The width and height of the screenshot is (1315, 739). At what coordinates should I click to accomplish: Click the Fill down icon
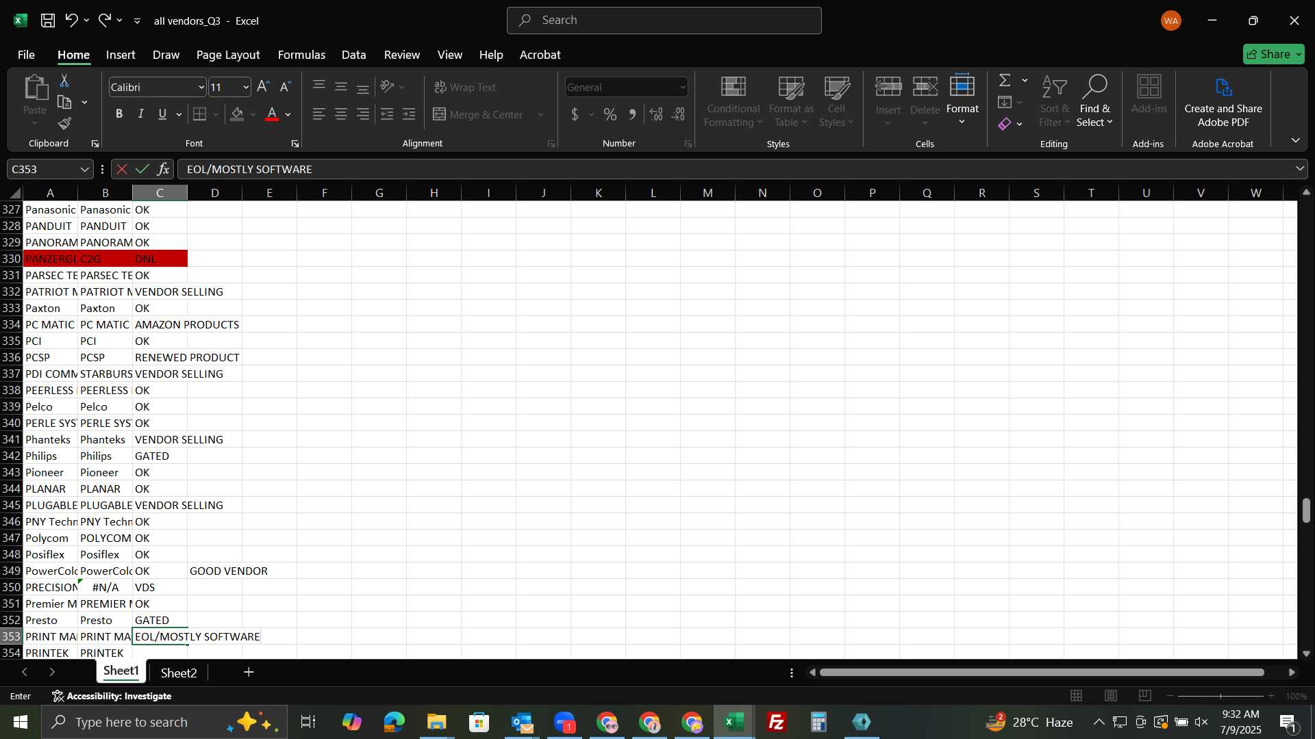click(x=1005, y=103)
